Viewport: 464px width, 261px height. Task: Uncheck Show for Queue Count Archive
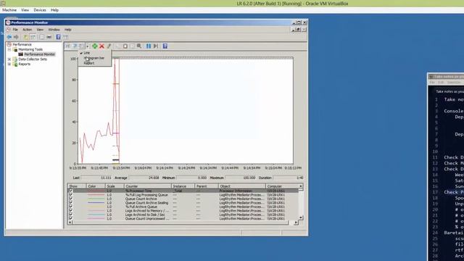tap(70, 199)
